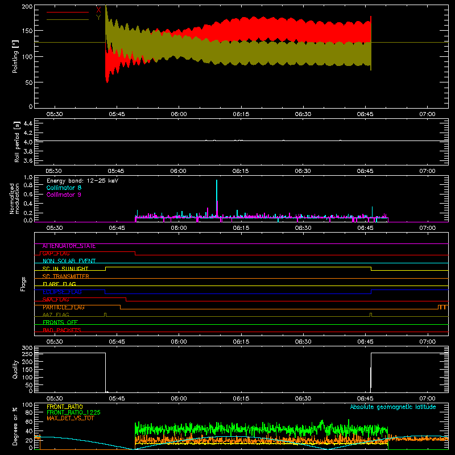Click the NON_SOLAR_EVENT flag label
This screenshot has width=455, height=455.
[x=69, y=261]
